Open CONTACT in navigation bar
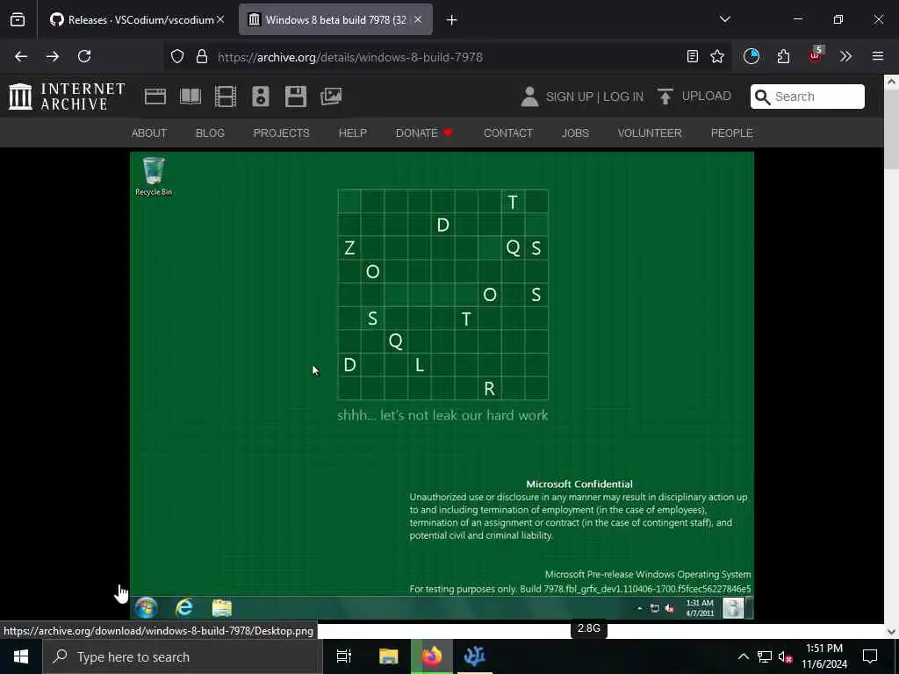Viewport: 899px width, 674px height. [x=508, y=133]
